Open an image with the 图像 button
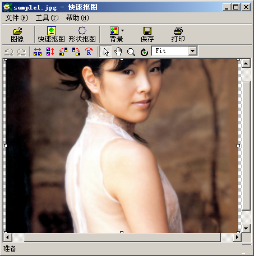Image resolution: width=254 pixels, height=256 pixels. (17, 35)
